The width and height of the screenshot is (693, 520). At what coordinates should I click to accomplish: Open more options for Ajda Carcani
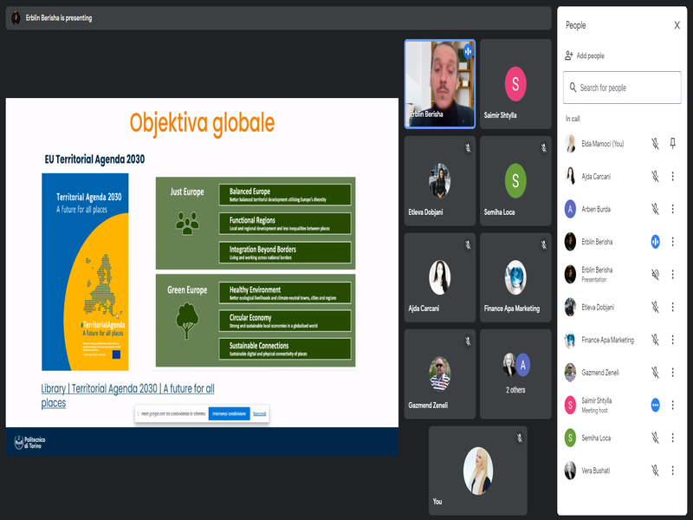click(673, 177)
